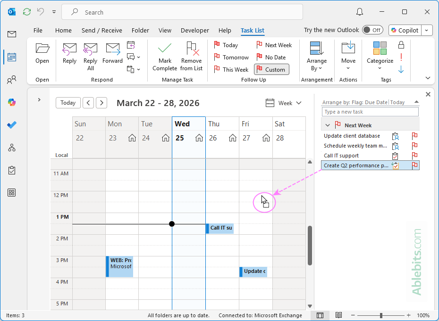This screenshot has width=439, height=321.
Task: Switch to the Send / Receive tab
Action: (101, 30)
